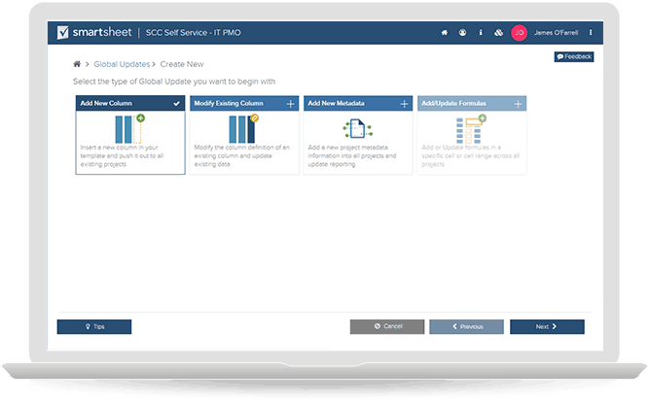Image resolution: width=649 pixels, height=403 pixels.
Task: Open the group icon beside the avatar
Action: (x=499, y=33)
